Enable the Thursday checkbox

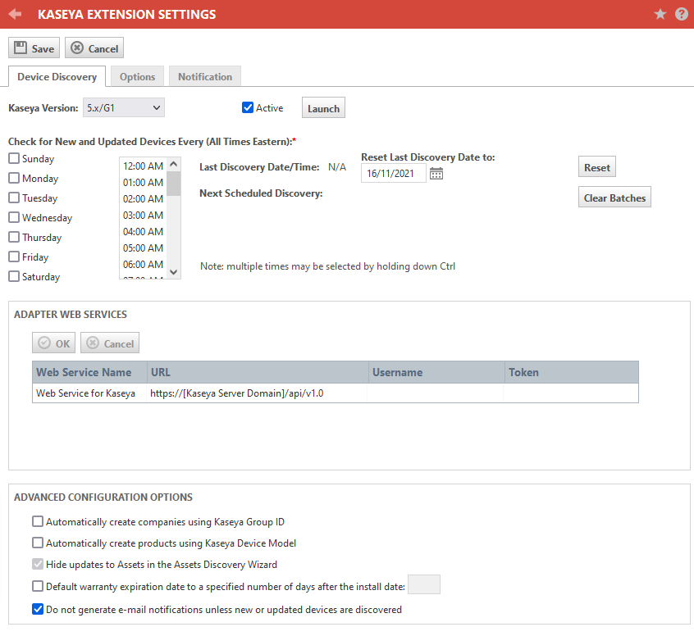click(x=14, y=237)
